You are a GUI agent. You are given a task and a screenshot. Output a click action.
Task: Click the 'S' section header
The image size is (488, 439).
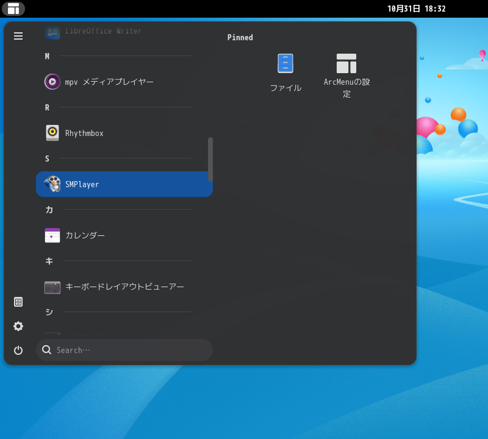(x=47, y=159)
